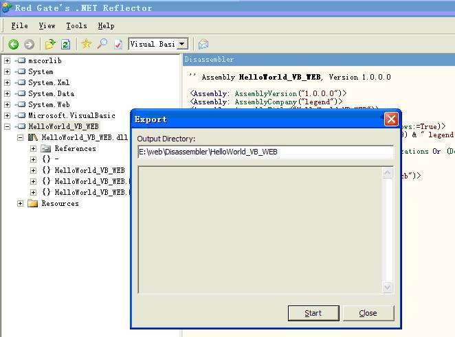455x337 pixels.
Task: Select the Microsoft.VisualBasic tree item
Action: (71, 115)
